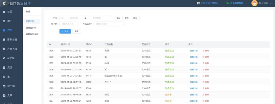Click the 用户ID input field
Screen dimensions: 275x104
(x=69, y=24)
